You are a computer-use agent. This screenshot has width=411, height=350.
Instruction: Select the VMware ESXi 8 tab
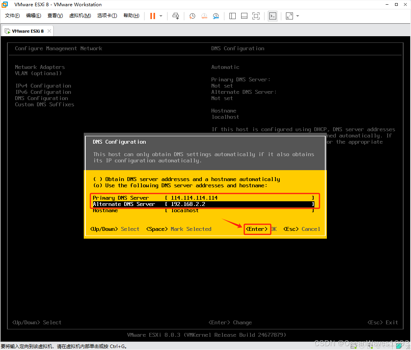[28, 31]
